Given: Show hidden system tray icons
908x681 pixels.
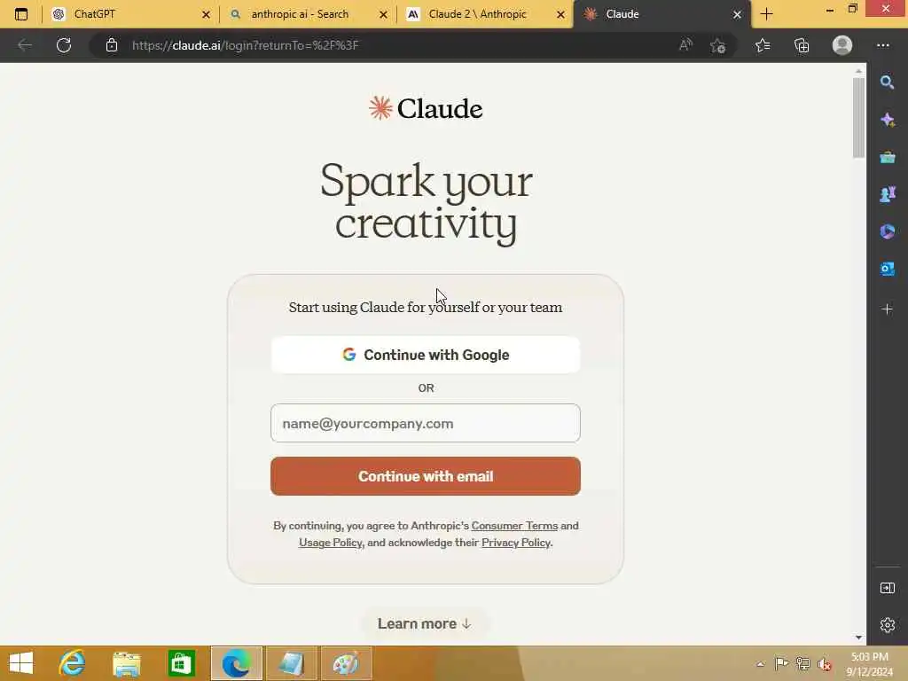Looking at the screenshot, I should (760, 664).
